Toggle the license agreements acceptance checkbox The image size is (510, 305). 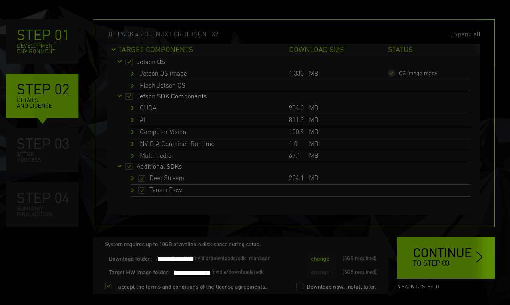108,286
